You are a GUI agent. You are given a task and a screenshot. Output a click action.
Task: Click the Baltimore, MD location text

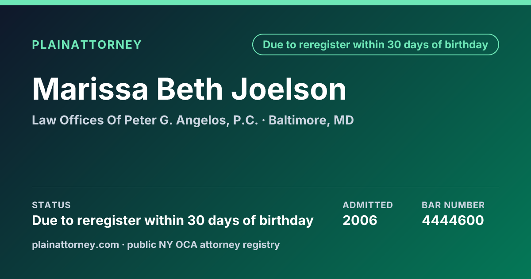(311, 120)
